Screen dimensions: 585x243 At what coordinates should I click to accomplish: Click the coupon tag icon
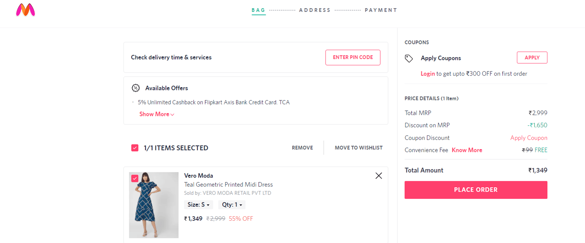pyautogui.click(x=409, y=58)
